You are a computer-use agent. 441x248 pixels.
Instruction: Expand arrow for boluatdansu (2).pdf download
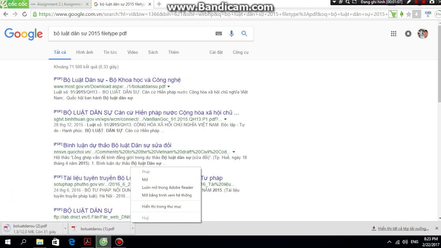(x=65, y=228)
